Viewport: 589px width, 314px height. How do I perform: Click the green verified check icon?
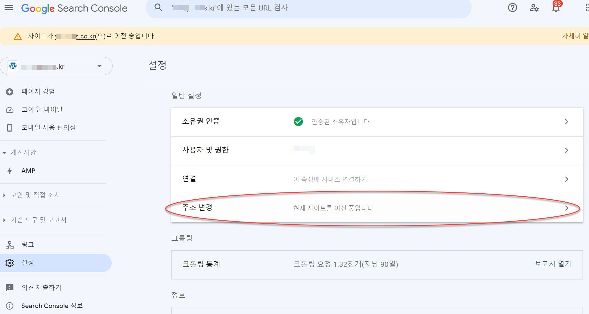point(298,122)
